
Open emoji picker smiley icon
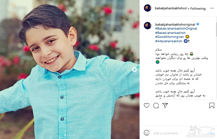(147, 133)
